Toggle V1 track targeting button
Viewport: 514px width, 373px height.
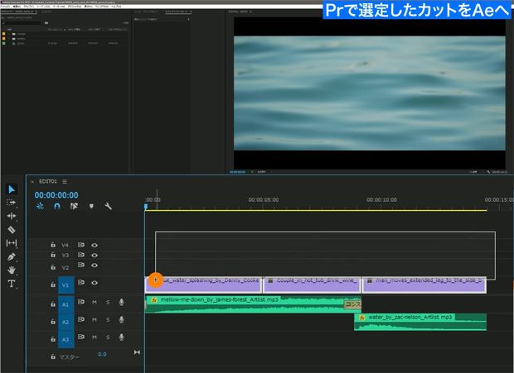pos(65,285)
